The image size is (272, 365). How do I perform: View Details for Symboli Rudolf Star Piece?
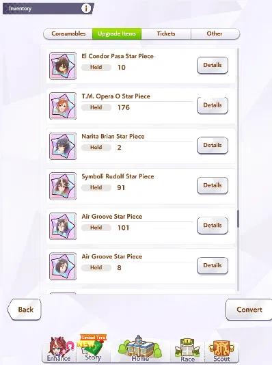click(x=213, y=185)
